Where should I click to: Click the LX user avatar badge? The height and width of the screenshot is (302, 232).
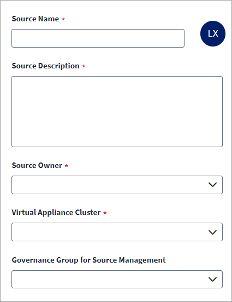[x=213, y=33]
